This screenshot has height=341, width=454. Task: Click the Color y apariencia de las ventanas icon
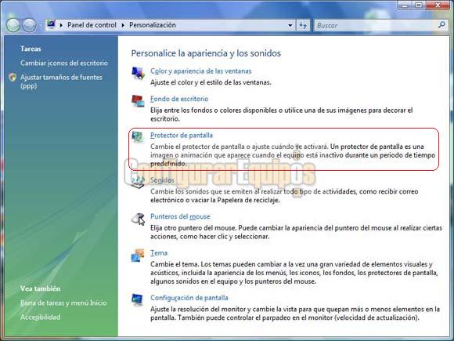click(138, 73)
